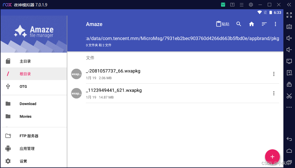Open Nox multi-instance toolbox icon
Viewport: 295px width, 168px height.
tap(289, 84)
